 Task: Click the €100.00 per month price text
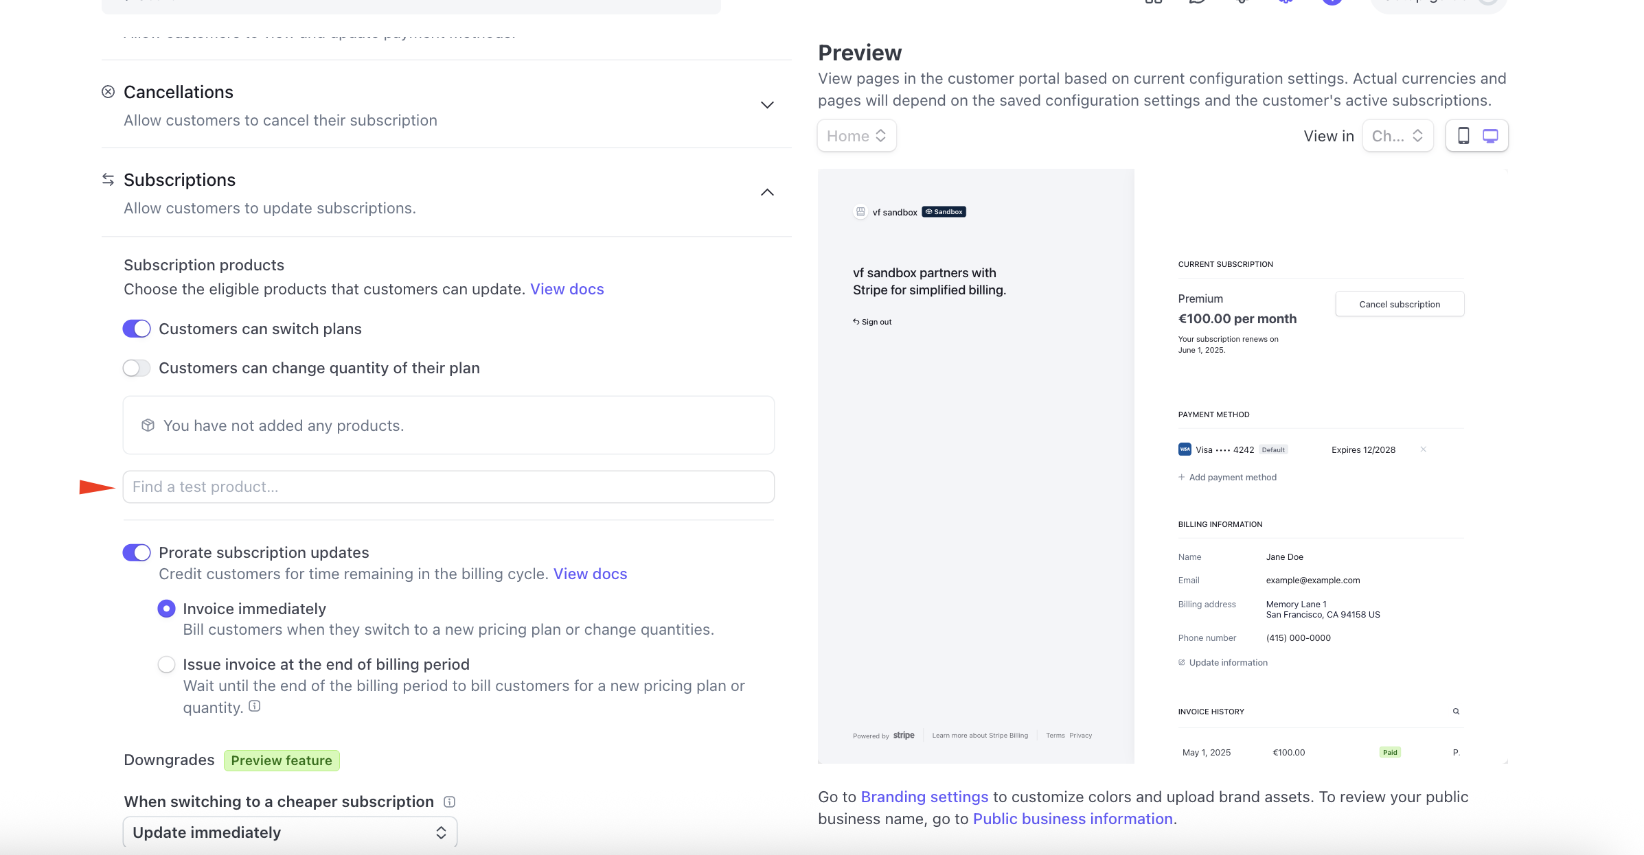pyautogui.click(x=1237, y=318)
